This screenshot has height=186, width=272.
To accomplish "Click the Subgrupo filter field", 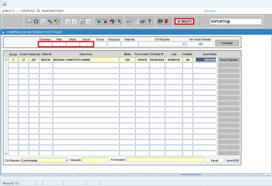I will tap(114, 44).
